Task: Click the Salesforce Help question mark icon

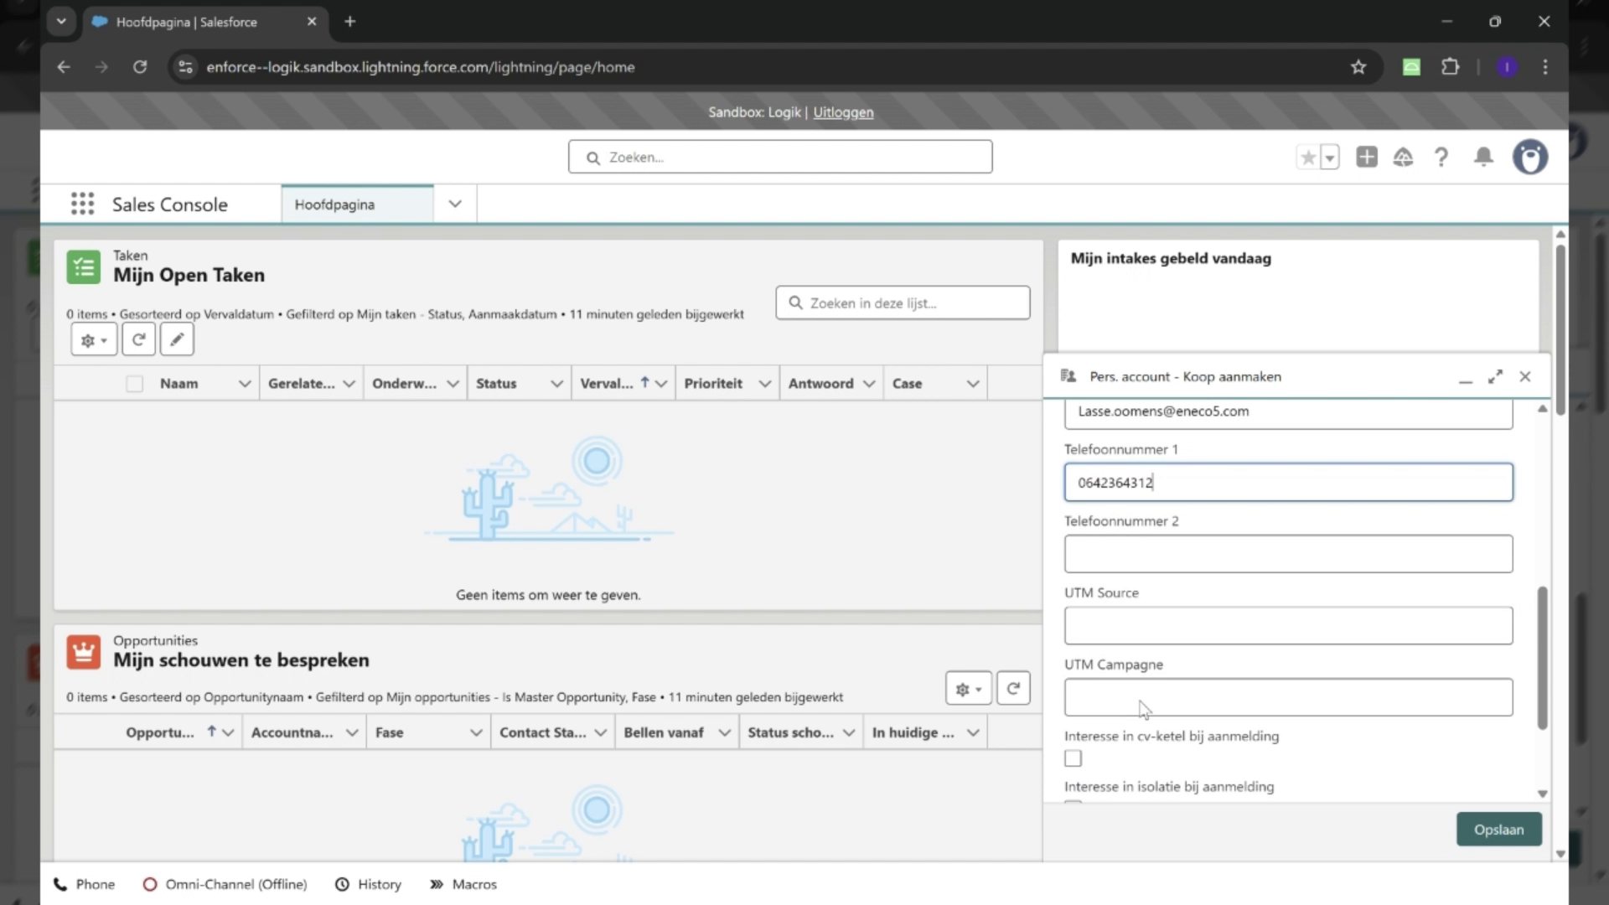Action: point(1441,157)
